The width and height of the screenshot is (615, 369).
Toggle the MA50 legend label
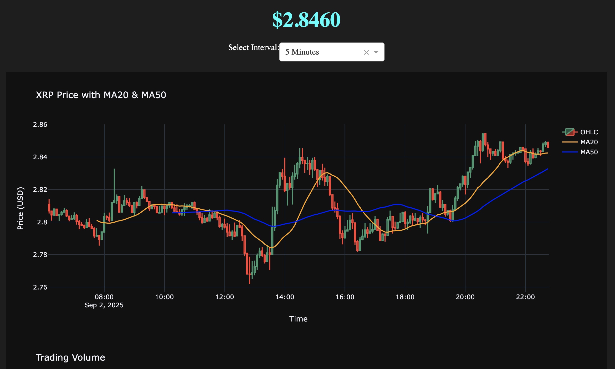click(589, 152)
